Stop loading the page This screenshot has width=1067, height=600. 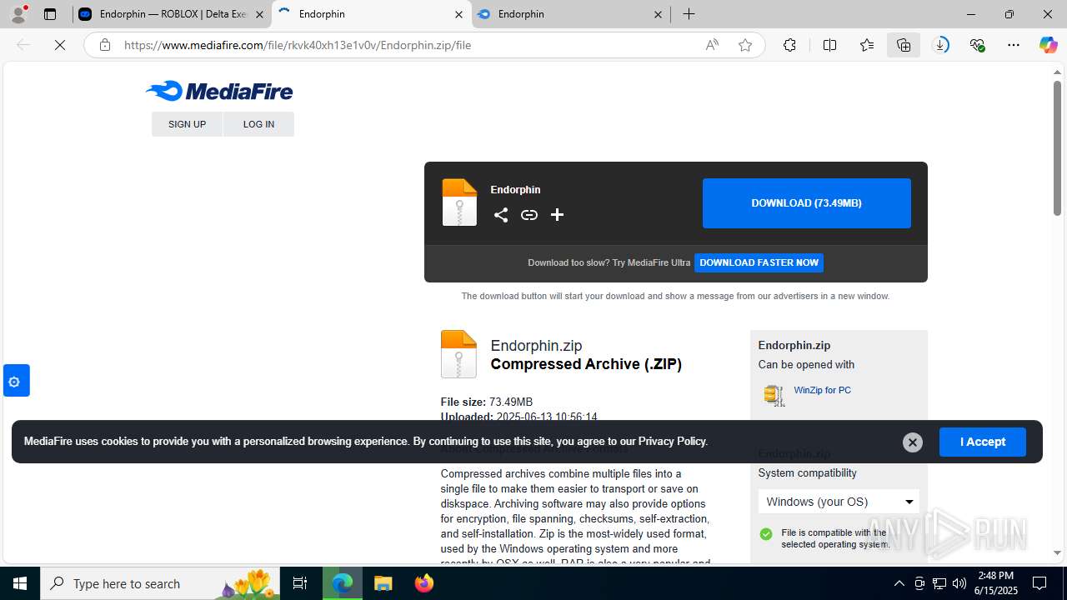click(x=60, y=45)
